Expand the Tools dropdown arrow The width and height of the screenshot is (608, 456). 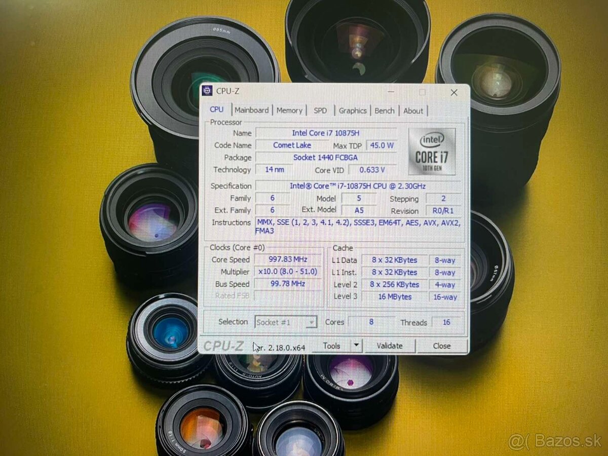tap(357, 346)
